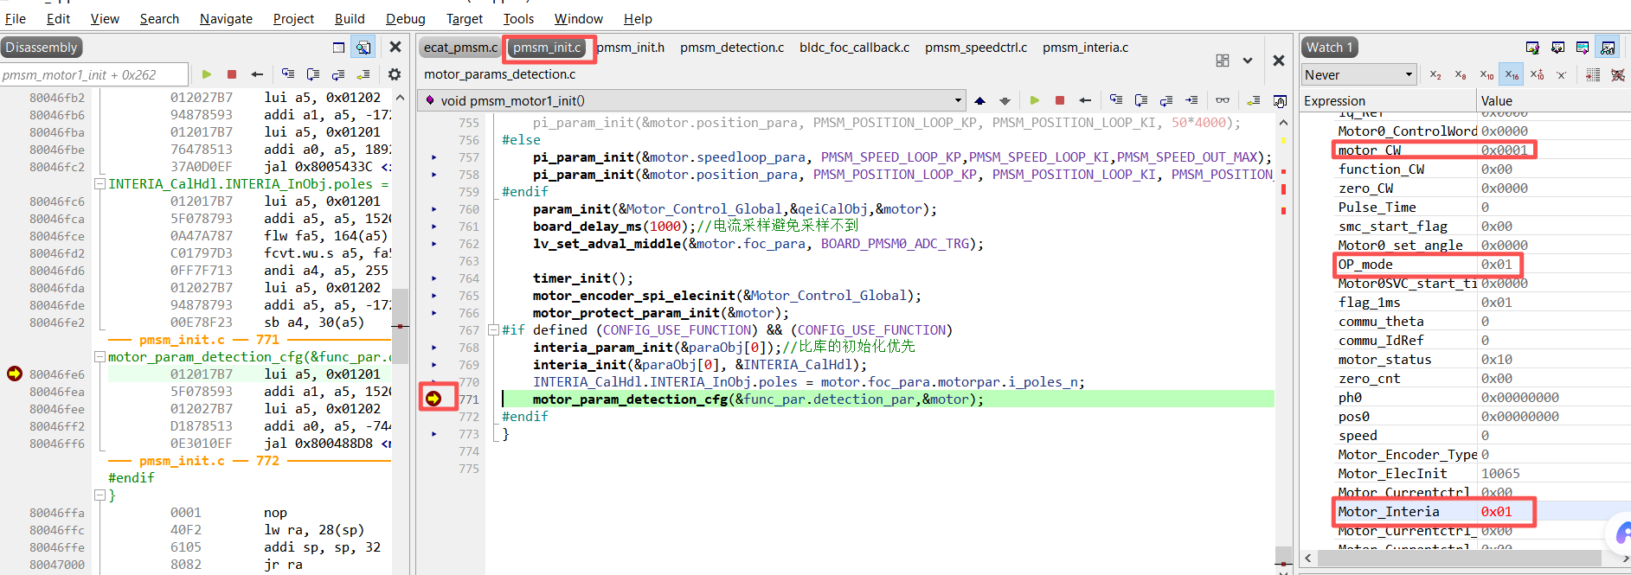Viewport: 1631px width, 575px height.
Task: Toggle the magnifier document icon in Disassembly header
Action: 363,48
